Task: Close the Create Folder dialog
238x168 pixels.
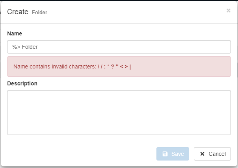Action: (x=229, y=11)
